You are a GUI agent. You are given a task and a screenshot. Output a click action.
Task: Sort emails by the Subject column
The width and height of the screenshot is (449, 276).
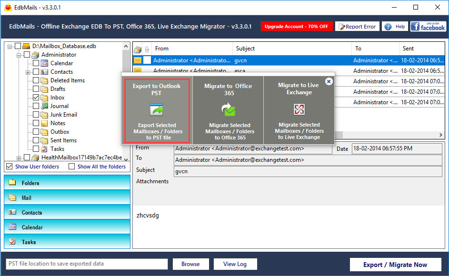292,49
